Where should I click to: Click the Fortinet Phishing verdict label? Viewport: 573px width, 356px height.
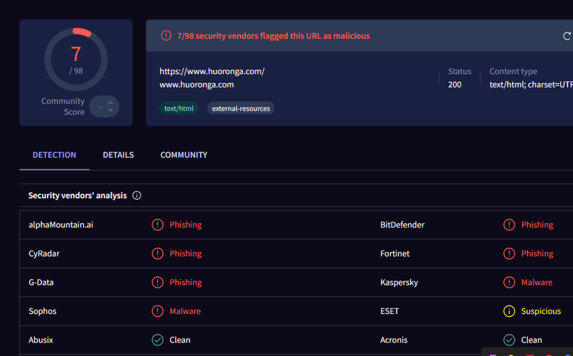537,254
